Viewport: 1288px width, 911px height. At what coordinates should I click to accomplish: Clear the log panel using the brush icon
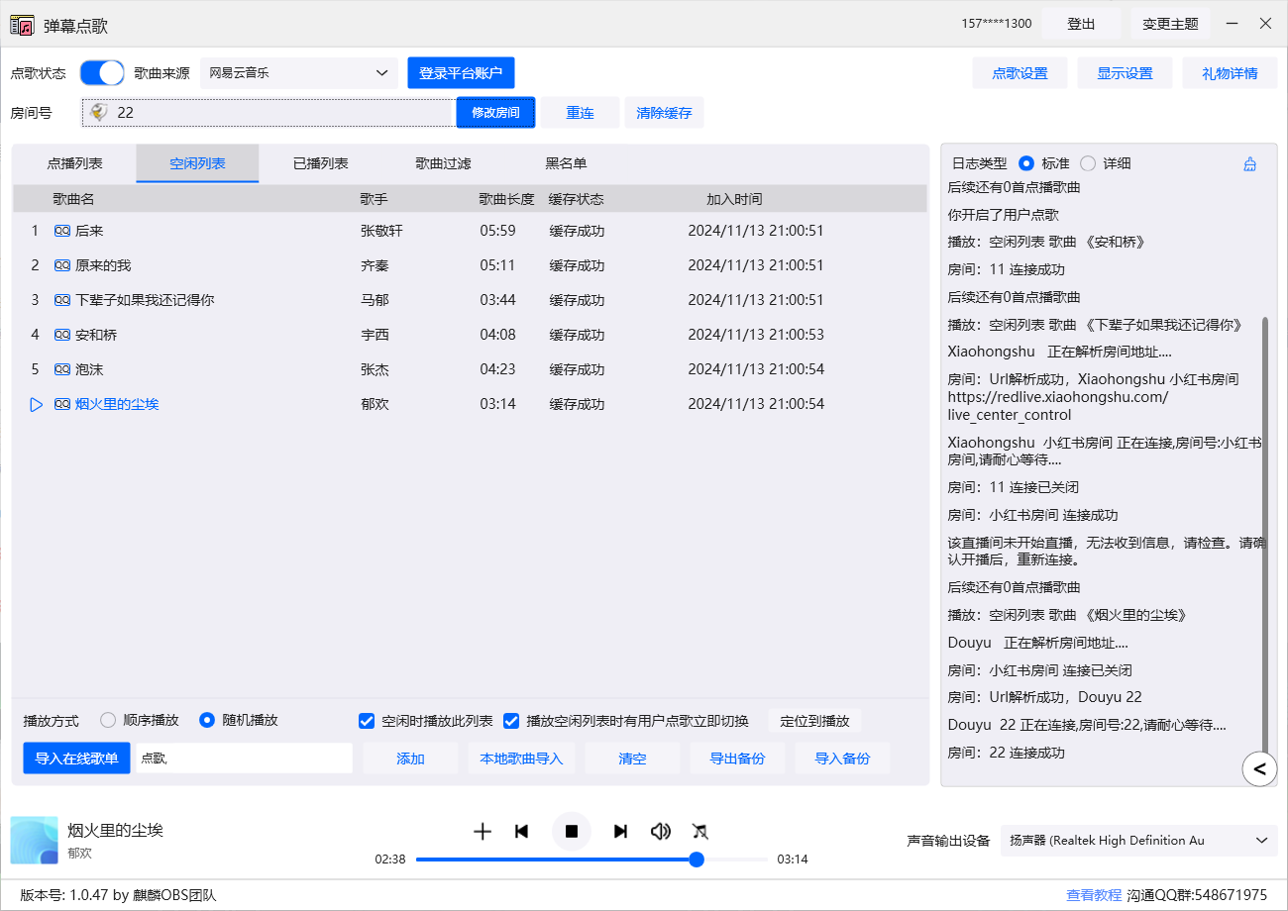pos(1249,162)
